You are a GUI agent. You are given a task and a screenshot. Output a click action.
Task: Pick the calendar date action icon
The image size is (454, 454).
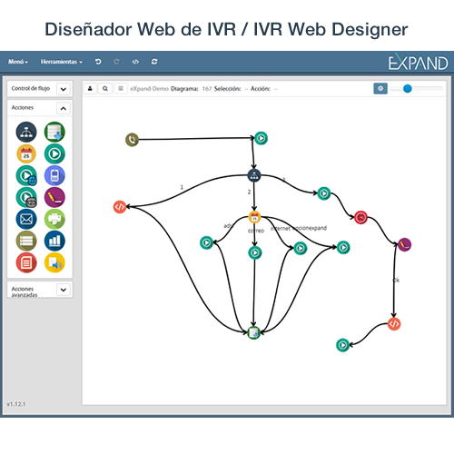coord(26,153)
